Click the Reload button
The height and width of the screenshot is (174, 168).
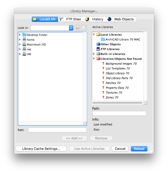139,149
